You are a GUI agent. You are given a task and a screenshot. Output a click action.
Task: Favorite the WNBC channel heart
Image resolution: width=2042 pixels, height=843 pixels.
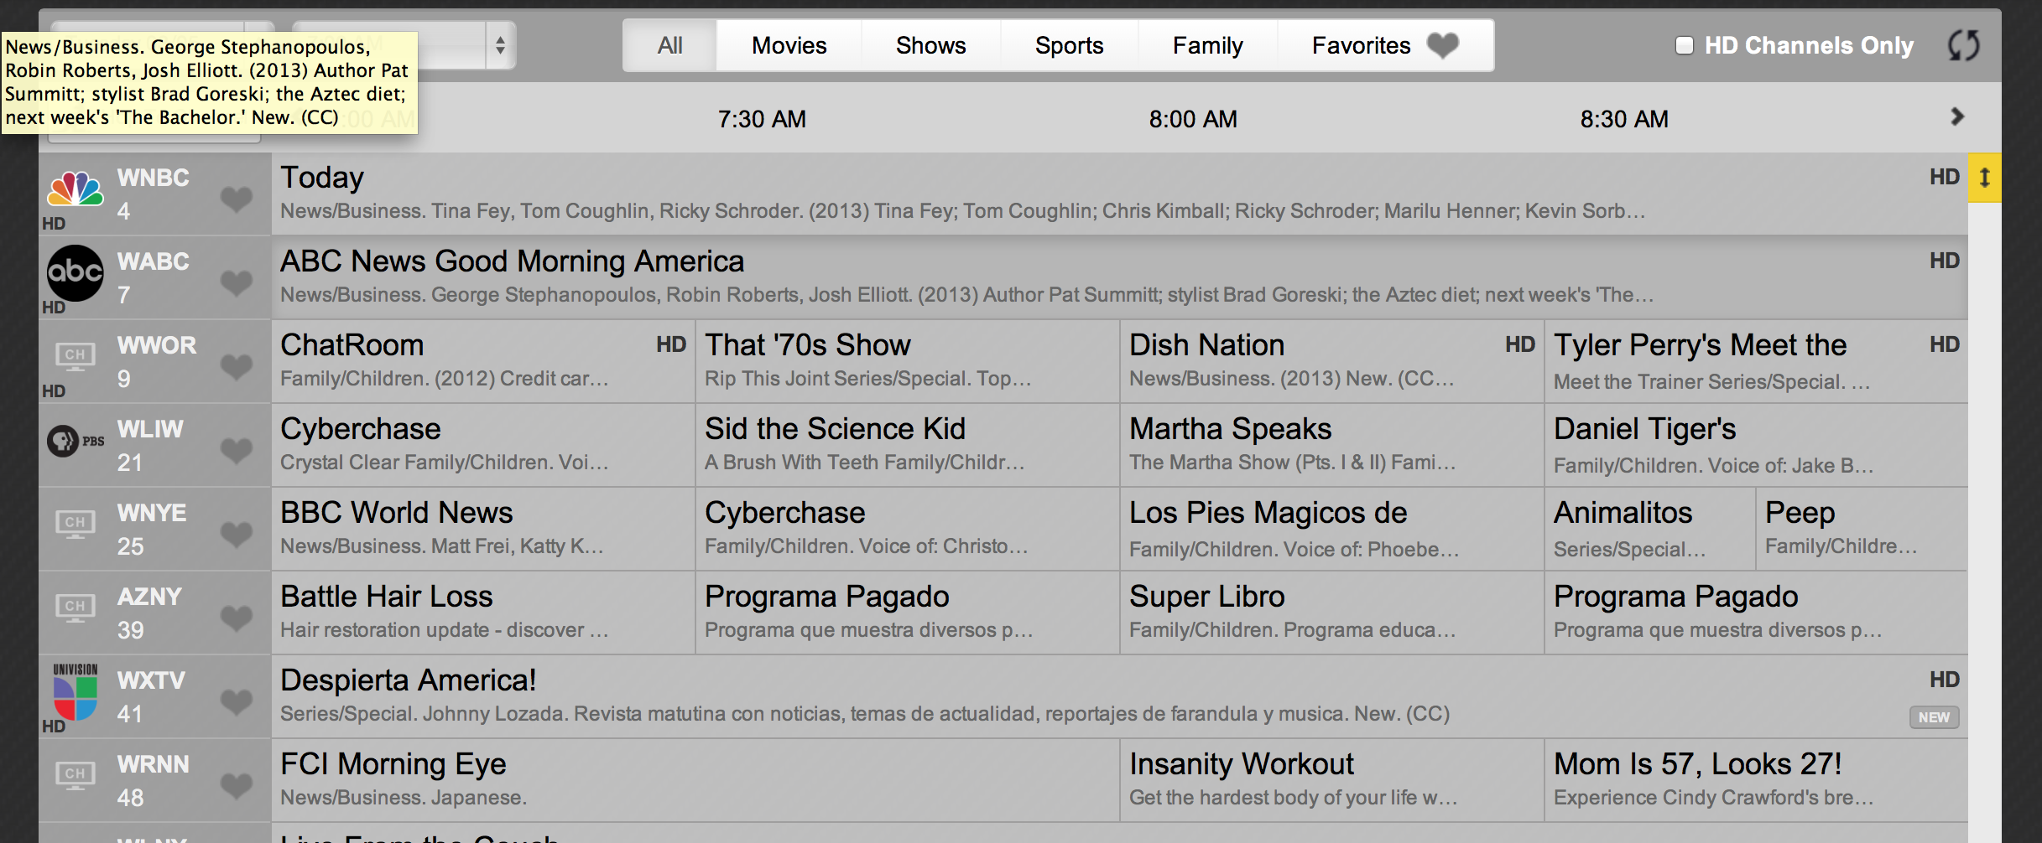[x=237, y=199]
